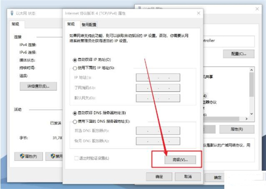Click 配置(C)... in Ethernet properties window
The width and height of the screenshot is (266, 189).
click(x=239, y=54)
